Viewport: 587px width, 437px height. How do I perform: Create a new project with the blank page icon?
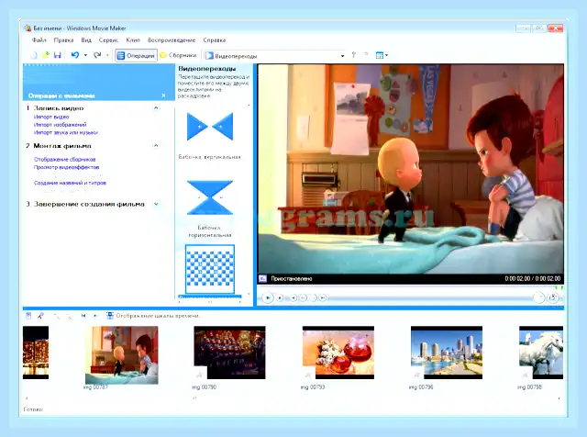pyautogui.click(x=34, y=55)
